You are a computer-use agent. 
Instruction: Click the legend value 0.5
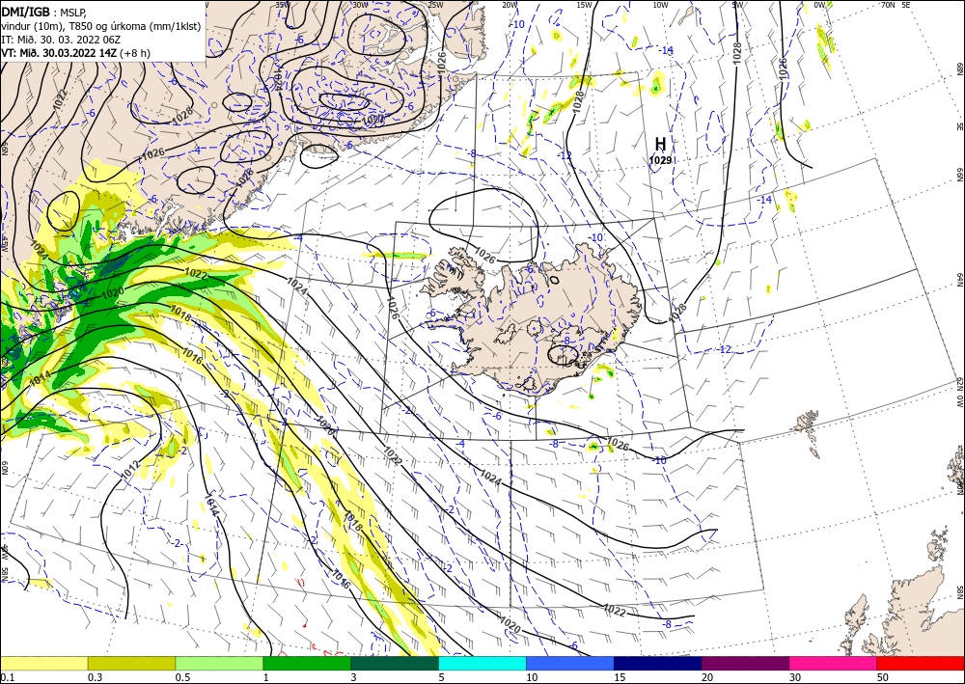pos(182,677)
